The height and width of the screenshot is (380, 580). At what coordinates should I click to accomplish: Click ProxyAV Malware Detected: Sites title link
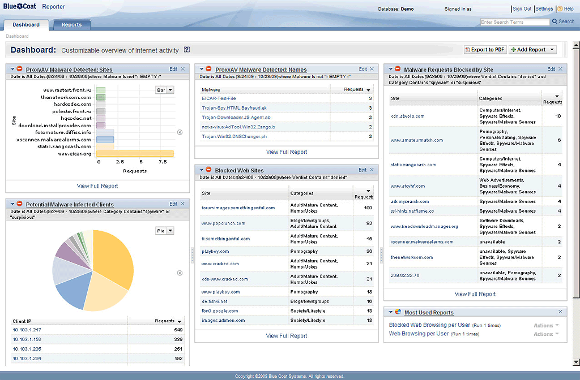point(69,70)
